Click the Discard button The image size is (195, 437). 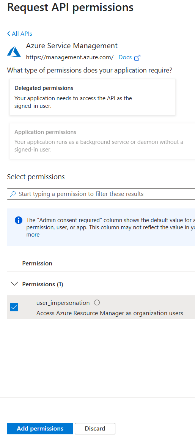click(95, 428)
